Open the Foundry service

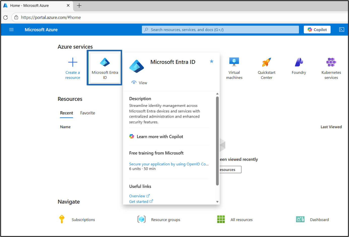299,66
